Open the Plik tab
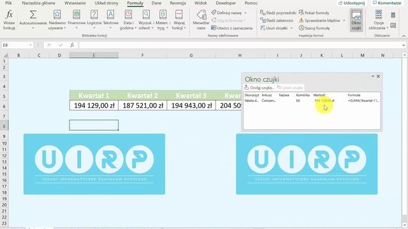Viewport: 408px width, 229px height. (x=8, y=3)
